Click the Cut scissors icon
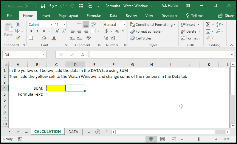The image size is (237, 144). 18,24
